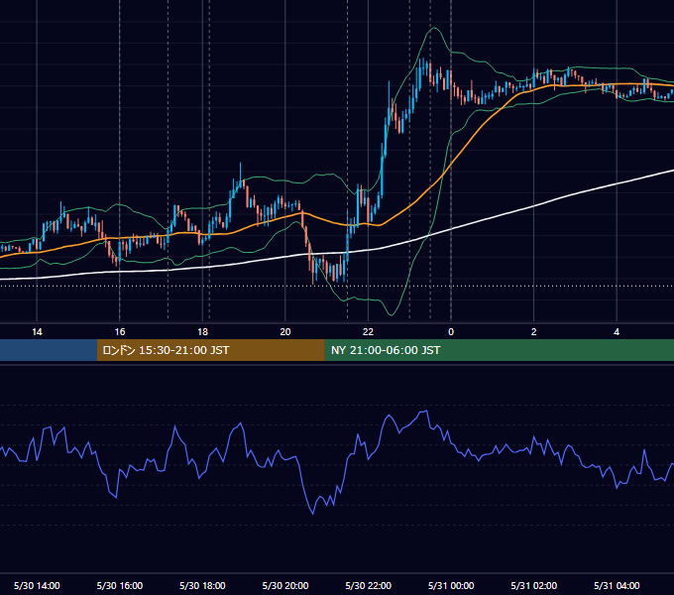The width and height of the screenshot is (674, 595).
Task: Click the blue session bar before London
Action: 49,350
